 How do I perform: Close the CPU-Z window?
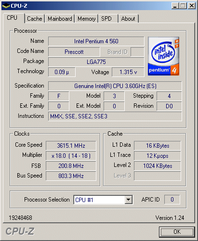coord(192,6)
